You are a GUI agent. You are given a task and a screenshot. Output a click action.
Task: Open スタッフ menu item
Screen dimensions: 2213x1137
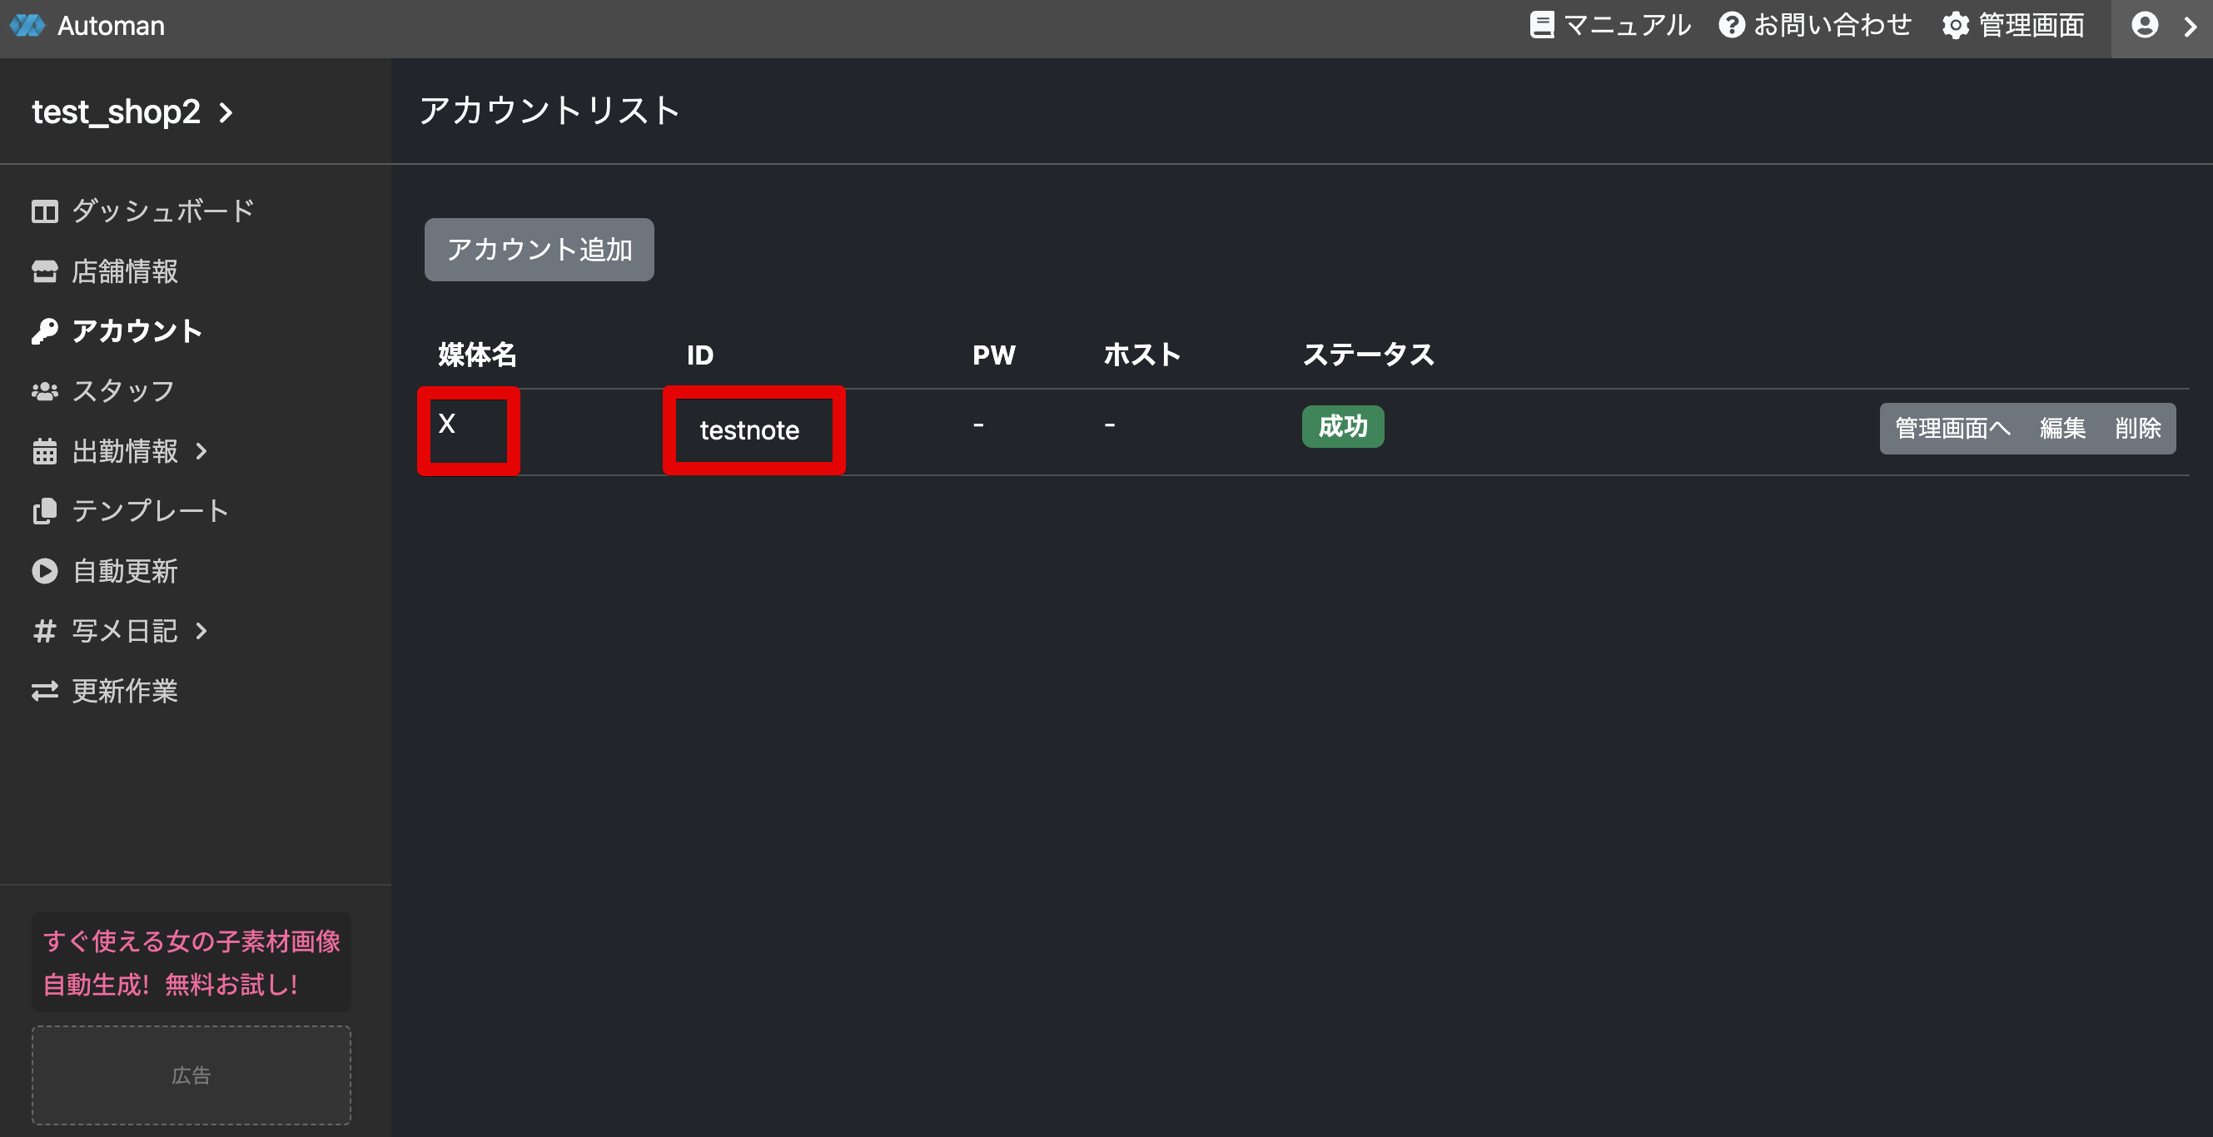coord(123,390)
